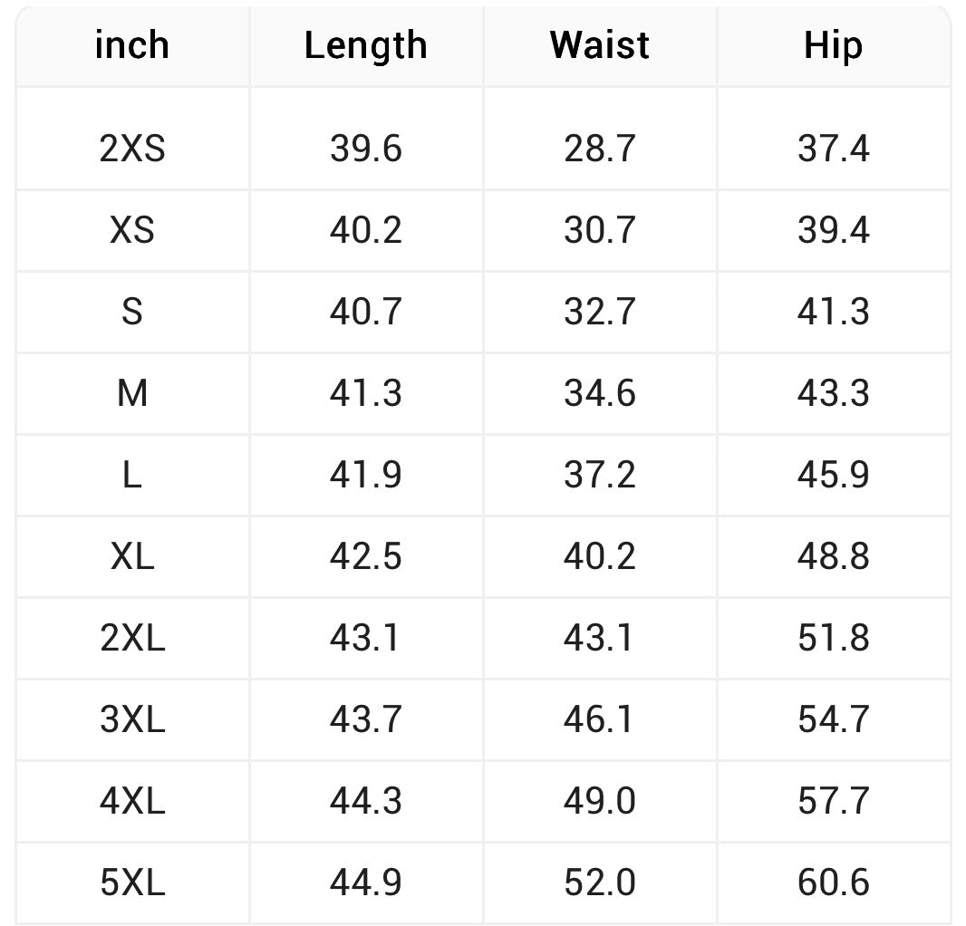Viewport: 966px width, 926px height.
Task: Select the 5XL size row label
Action: pyautogui.click(x=132, y=883)
